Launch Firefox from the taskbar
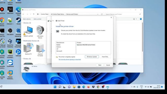Viewport: 167px width, 94px height. click(88, 87)
